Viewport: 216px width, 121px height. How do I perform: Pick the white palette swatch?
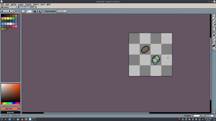[x=10, y=24]
